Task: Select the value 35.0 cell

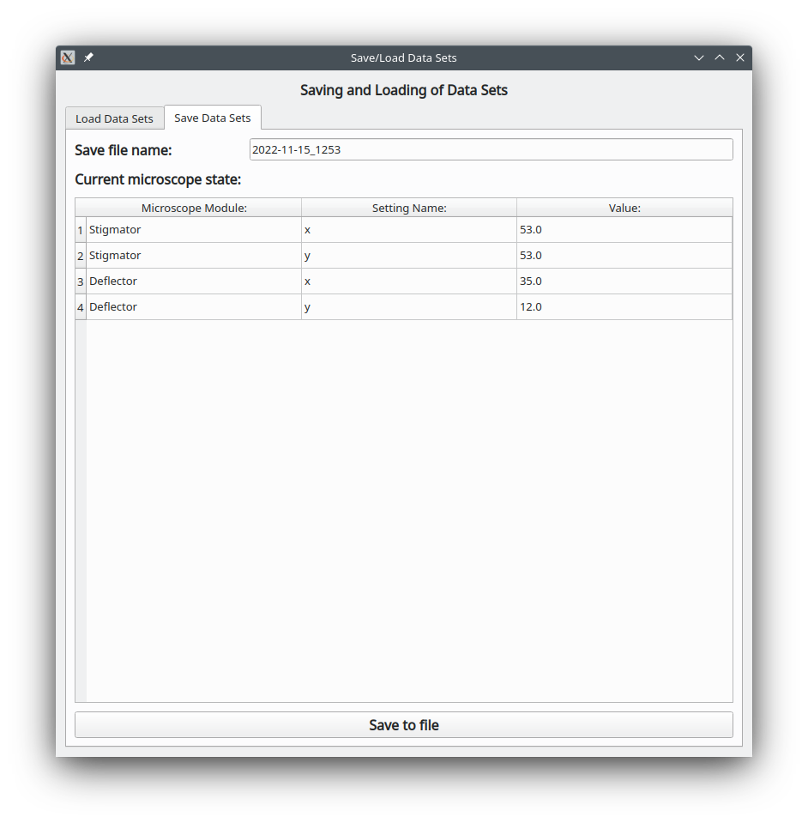Action: [x=624, y=281]
